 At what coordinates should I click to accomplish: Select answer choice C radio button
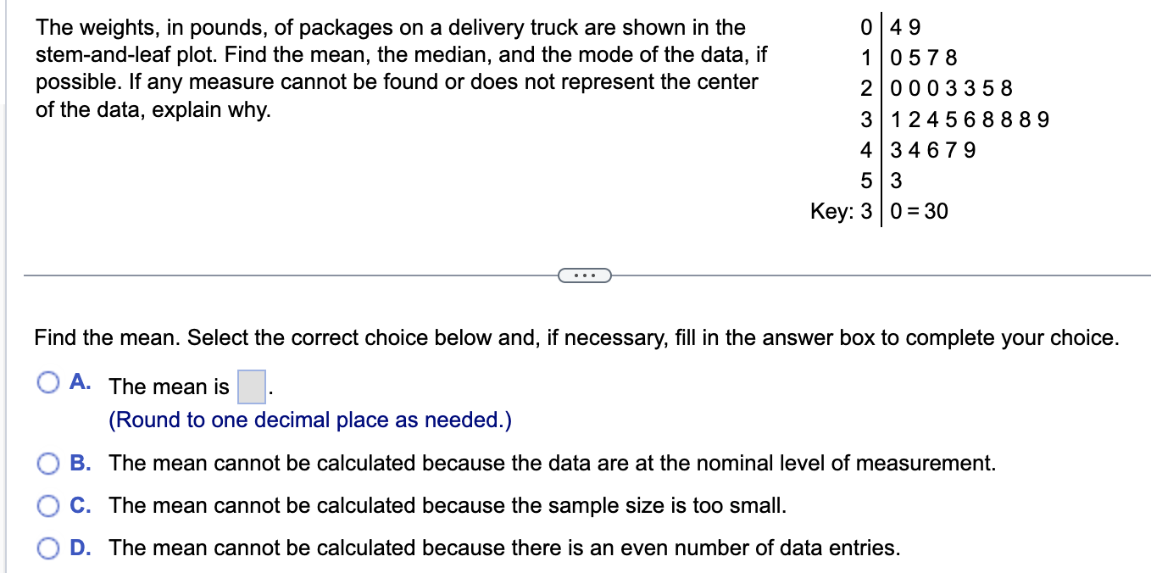48,505
